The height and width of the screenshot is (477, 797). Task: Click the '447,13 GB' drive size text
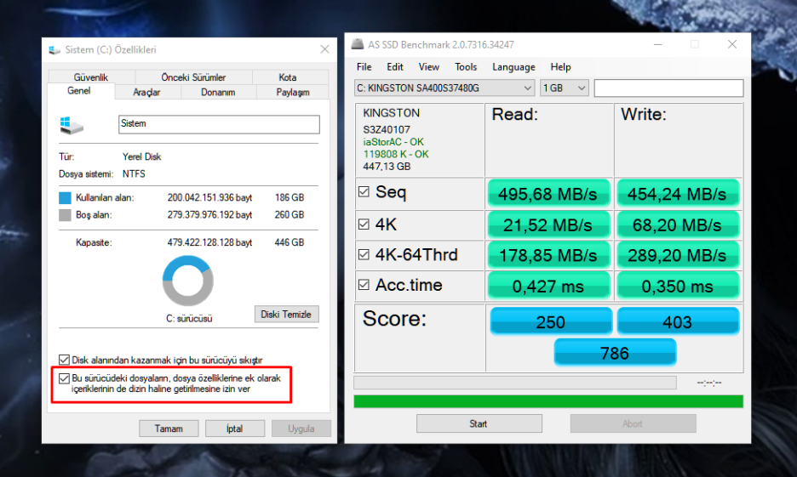coord(387,167)
